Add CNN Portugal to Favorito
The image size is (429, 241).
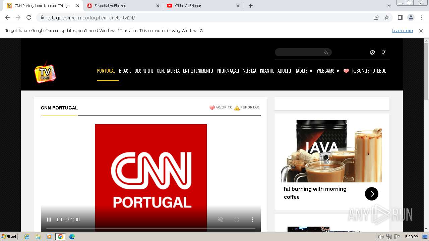pyautogui.click(x=221, y=107)
